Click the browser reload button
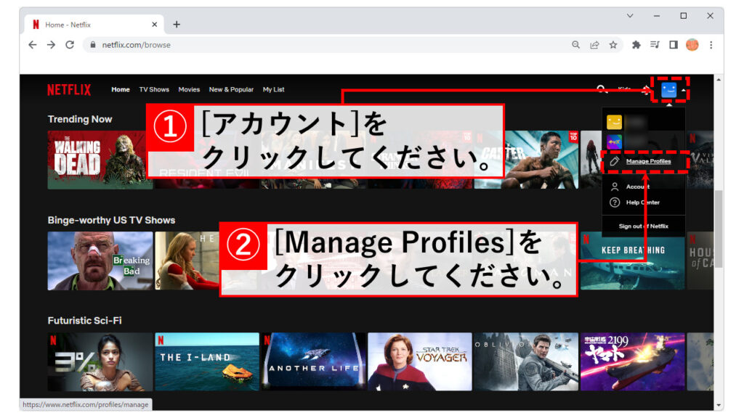 pos(70,45)
